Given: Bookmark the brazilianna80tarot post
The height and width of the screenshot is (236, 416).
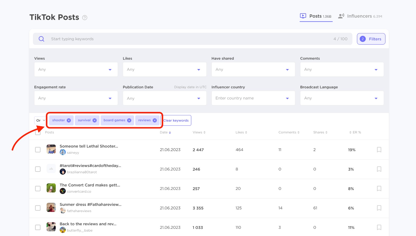Looking at the screenshot, I should coord(379,169).
